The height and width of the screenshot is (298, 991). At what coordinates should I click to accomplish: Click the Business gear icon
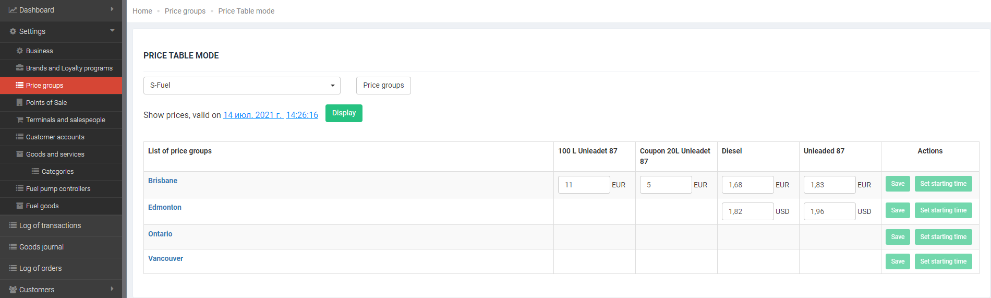click(x=20, y=51)
